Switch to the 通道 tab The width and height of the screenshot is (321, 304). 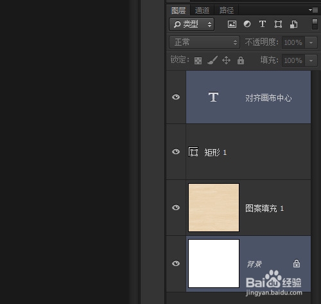tap(202, 10)
